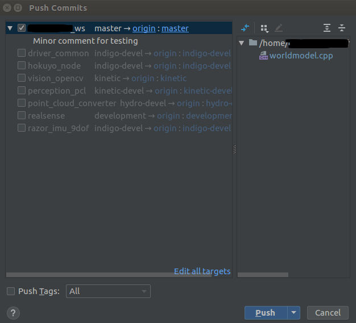Click the Show Diff arrows icon
This screenshot has width=356, height=323.
click(x=245, y=28)
